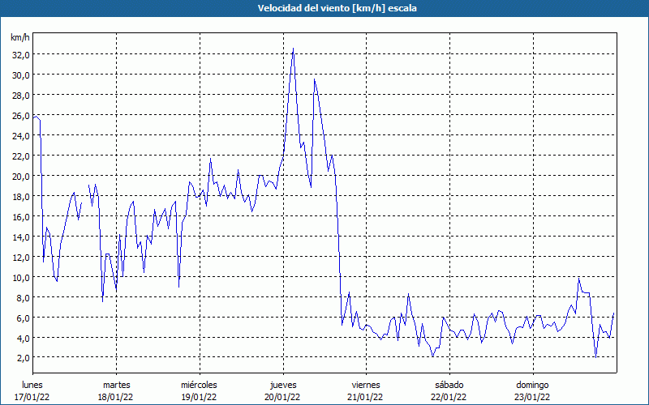Click the sábado day label
This screenshot has height=405, width=649.
click(x=449, y=385)
